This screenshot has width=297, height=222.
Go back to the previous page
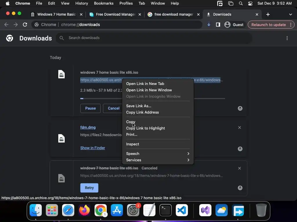[6, 25]
